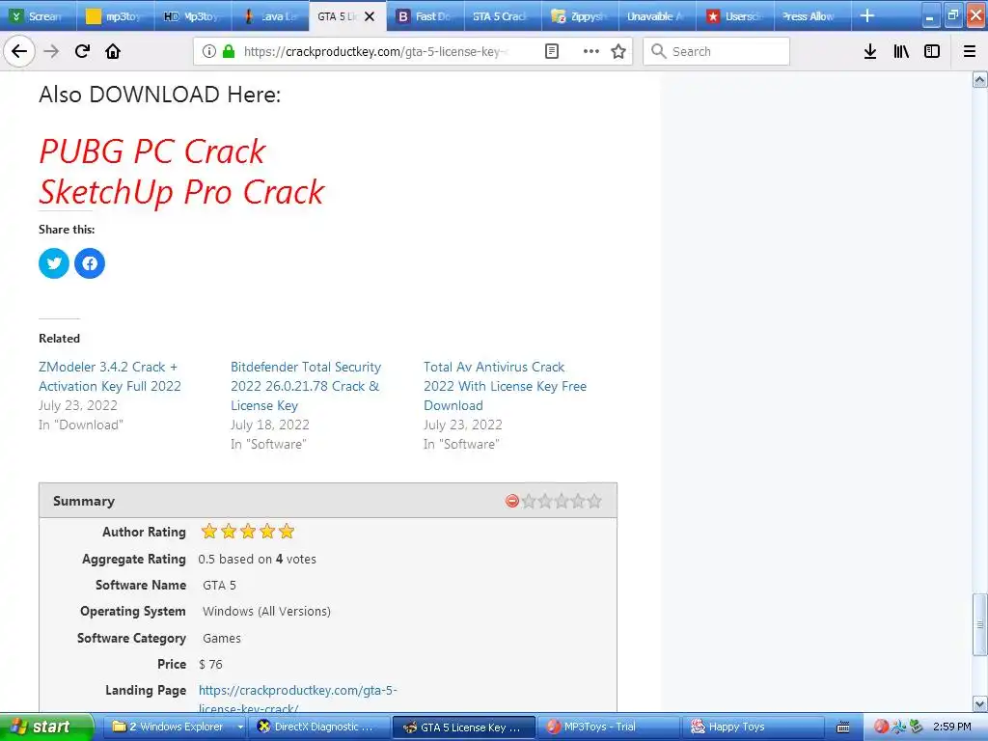Click the vertical scrollbar thumb
The height and width of the screenshot is (741, 988).
point(979,624)
